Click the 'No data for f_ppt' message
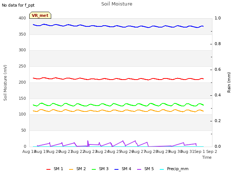Screen dimensions: 234x176 click(18, 5)
